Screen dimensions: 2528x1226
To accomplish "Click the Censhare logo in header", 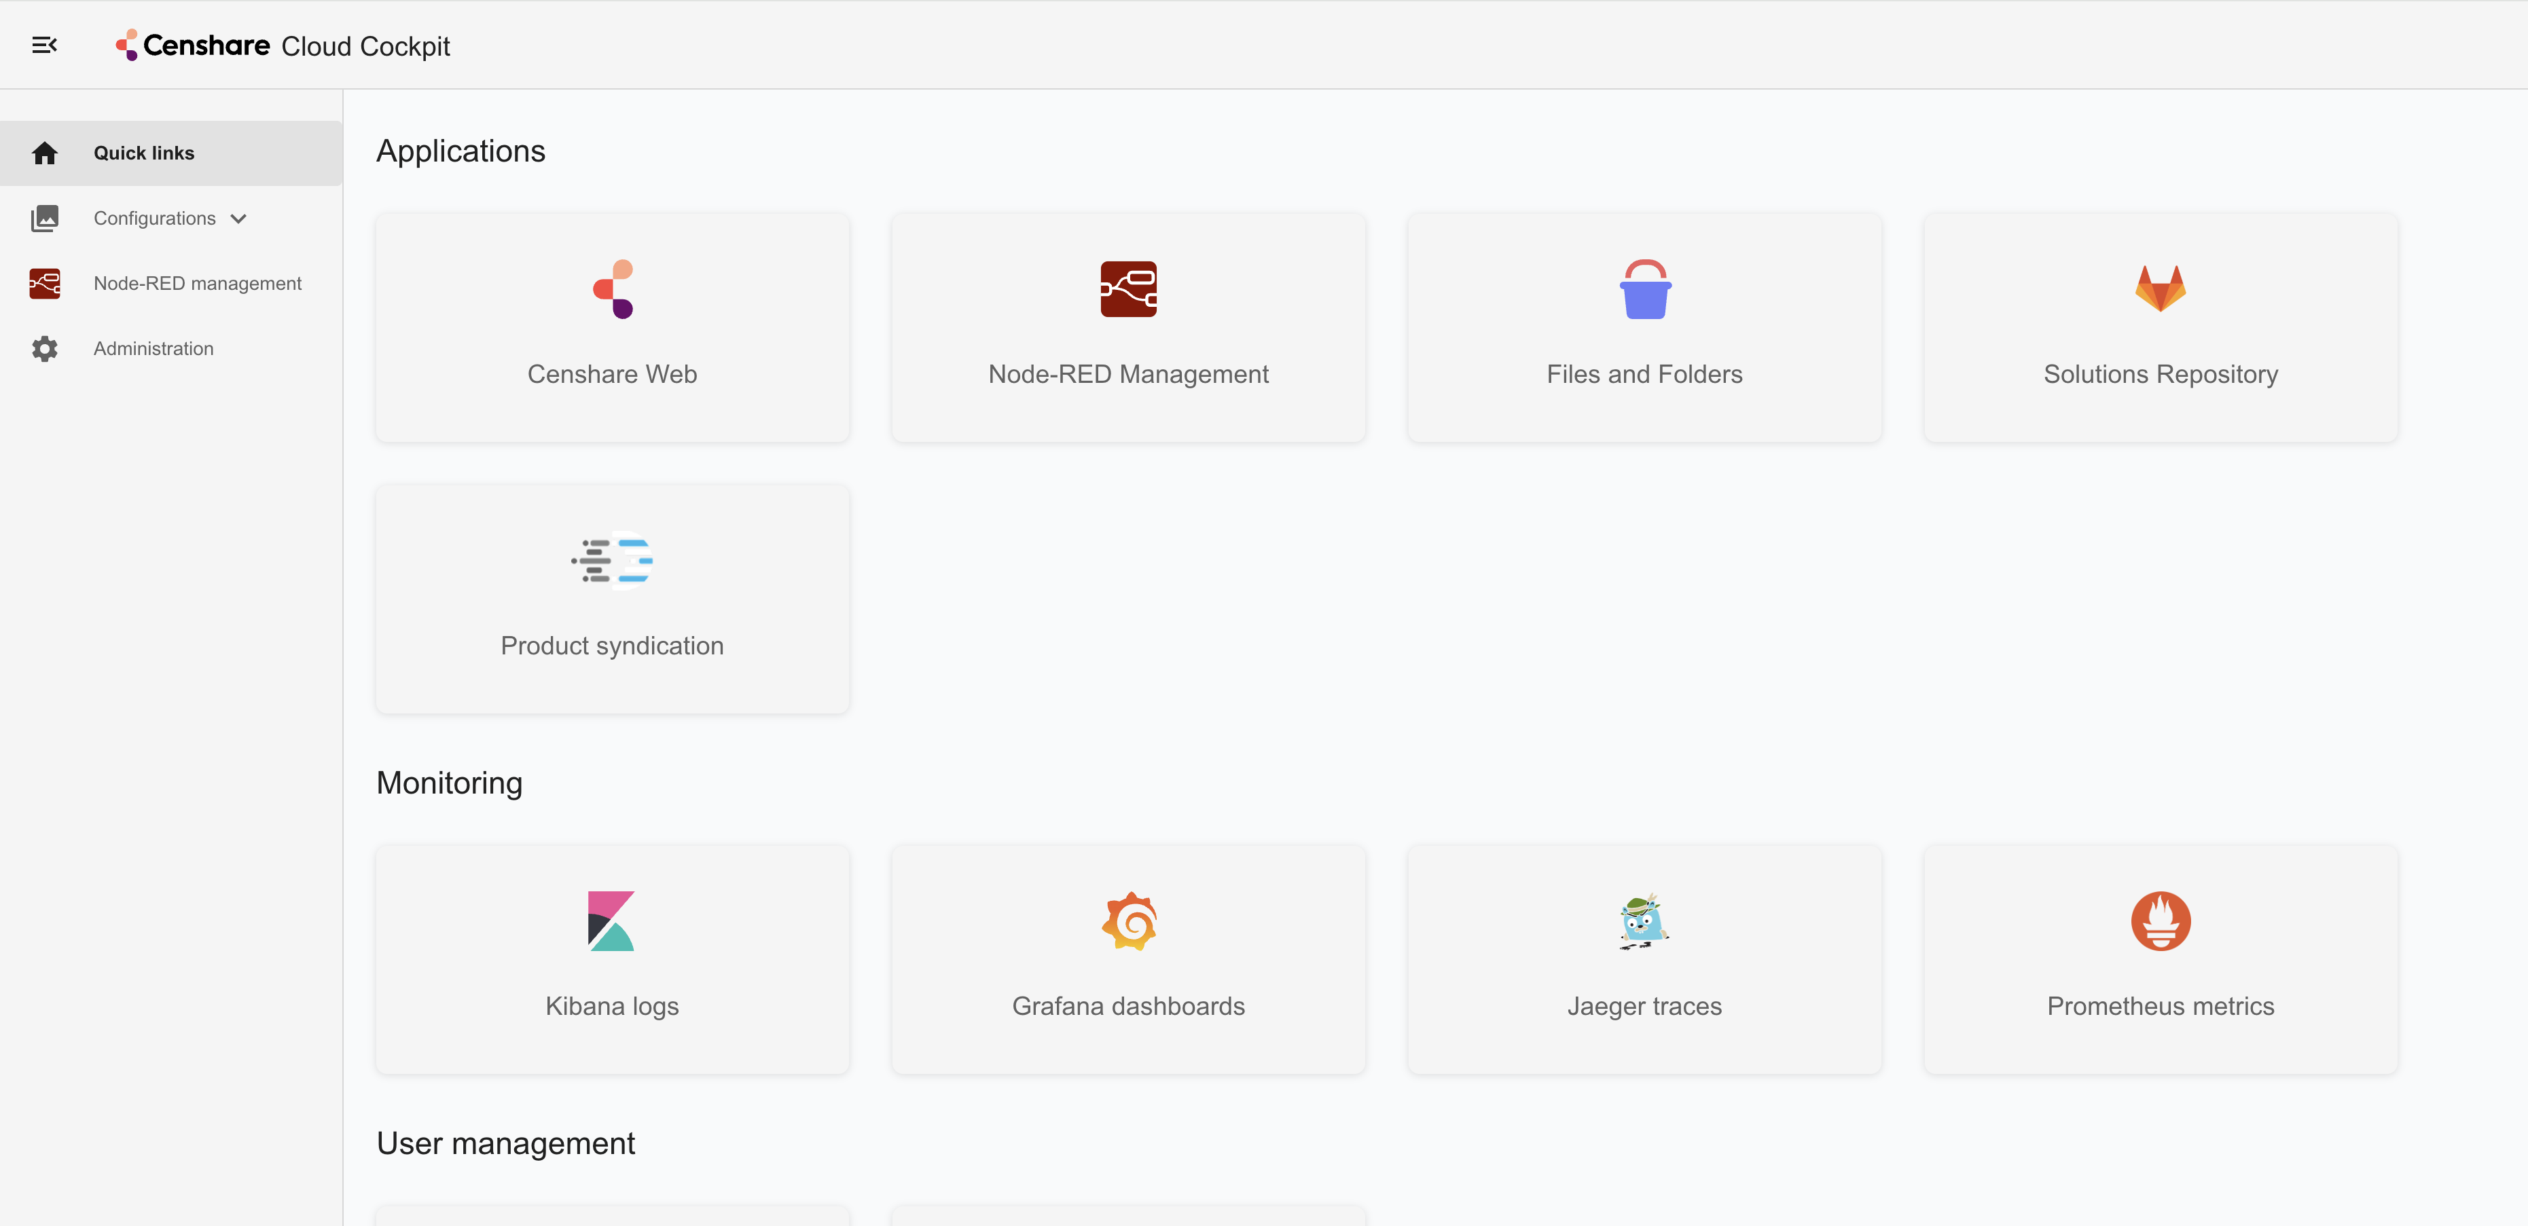I will click(x=194, y=45).
